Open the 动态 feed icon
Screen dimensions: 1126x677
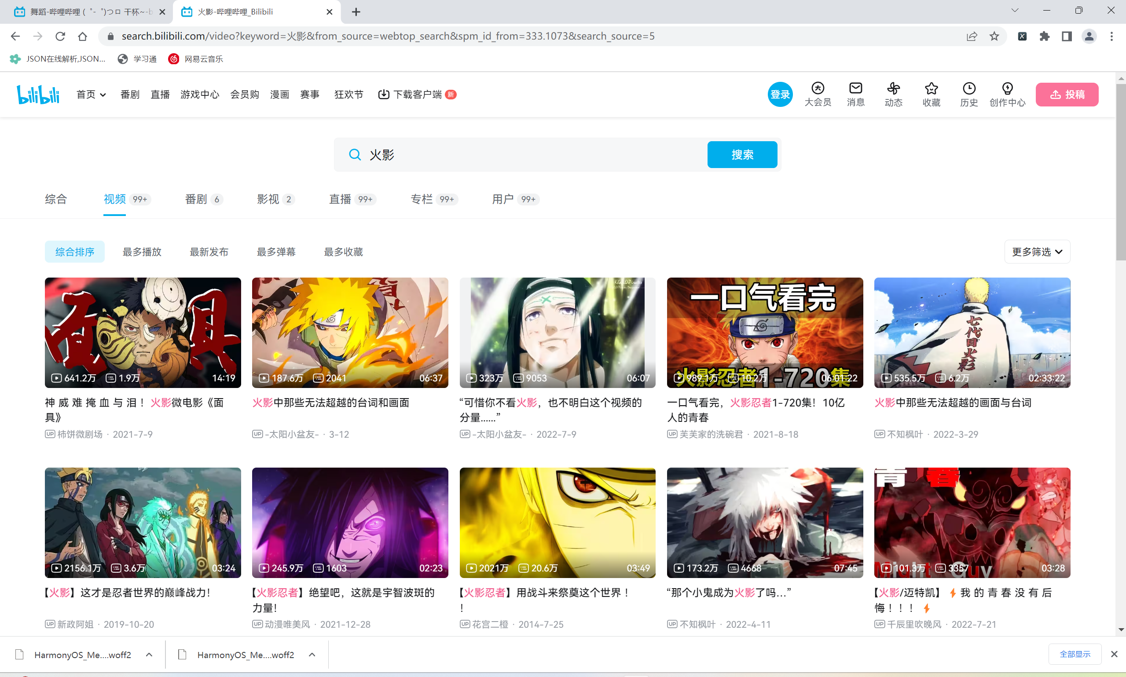(893, 94)
